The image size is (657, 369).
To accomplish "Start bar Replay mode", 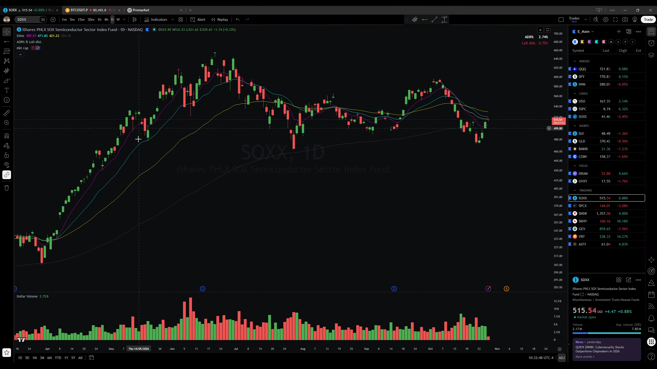I will point(219,19).
